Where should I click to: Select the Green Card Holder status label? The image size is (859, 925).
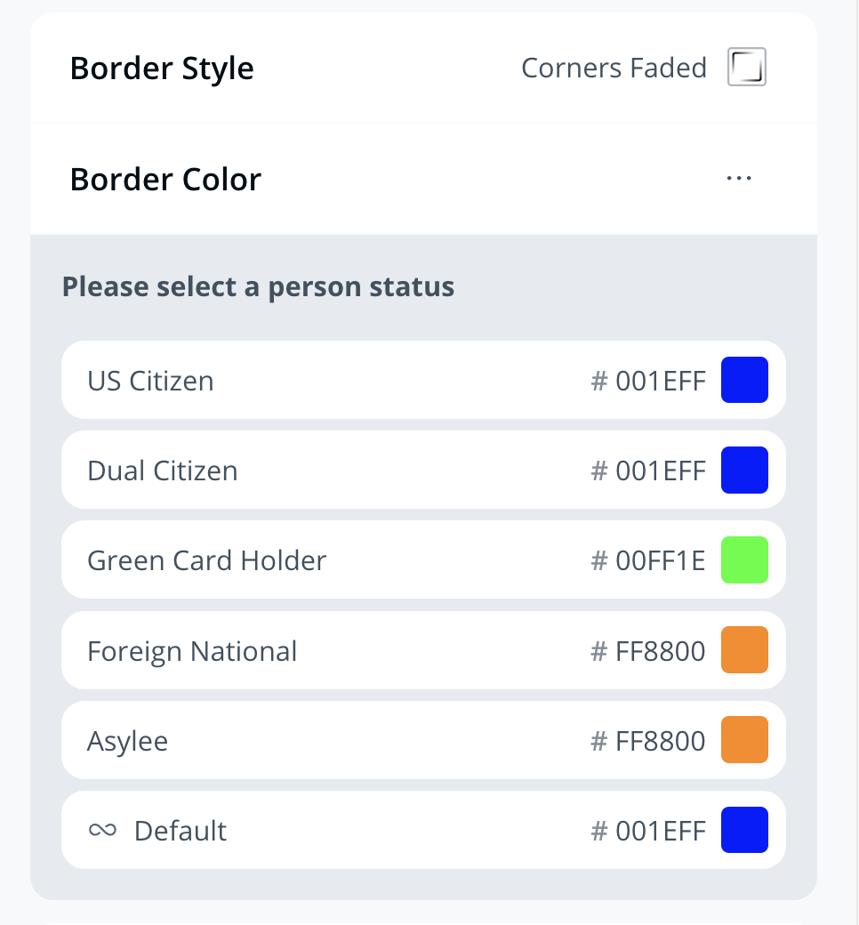pos(206,560)
